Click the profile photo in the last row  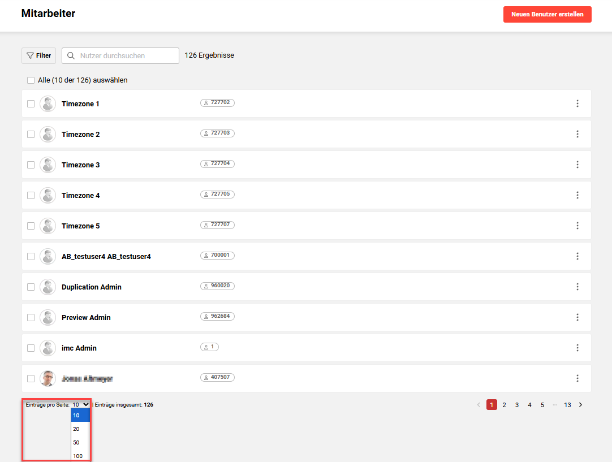click(48, 378)
